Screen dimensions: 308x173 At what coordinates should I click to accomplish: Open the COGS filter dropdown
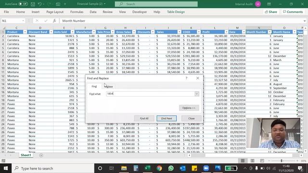pyautogui.click(x=199, y=32)
